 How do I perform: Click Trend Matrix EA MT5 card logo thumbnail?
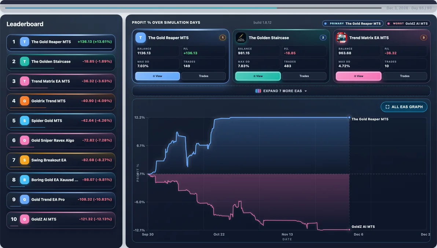click(341, 38)
